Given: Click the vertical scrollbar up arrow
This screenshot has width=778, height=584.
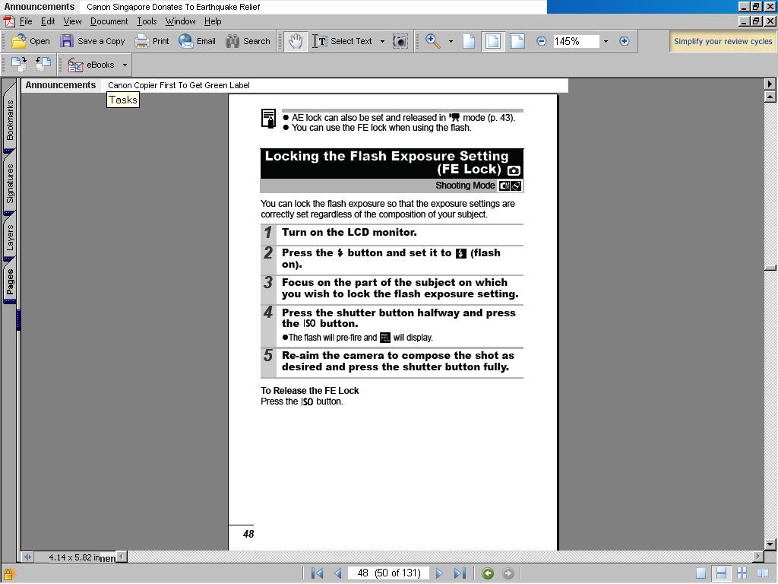Looking at the screenshot, I should coord(770,97).
